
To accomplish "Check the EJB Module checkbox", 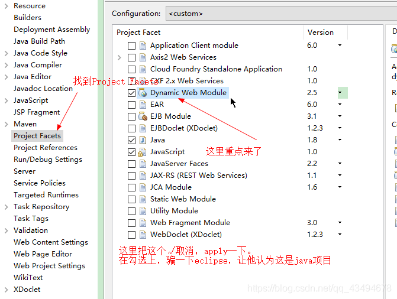I will pyautogui.click(x=131, y=116).
